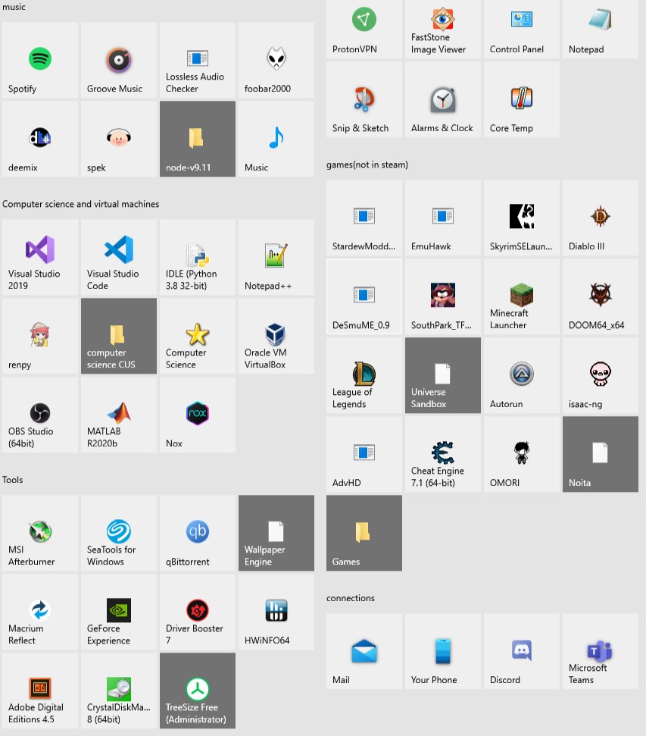Viewport: 646px width, 736px height.
Task: Open Notepad++ tile
Action: (276, 257)
